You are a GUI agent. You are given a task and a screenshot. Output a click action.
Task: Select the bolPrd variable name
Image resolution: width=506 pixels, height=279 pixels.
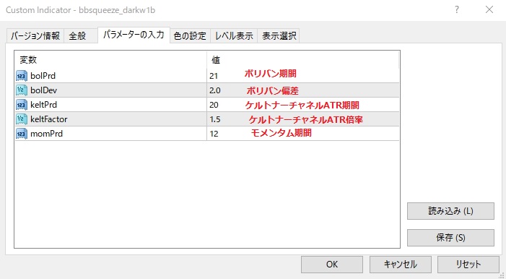point(43,76)
